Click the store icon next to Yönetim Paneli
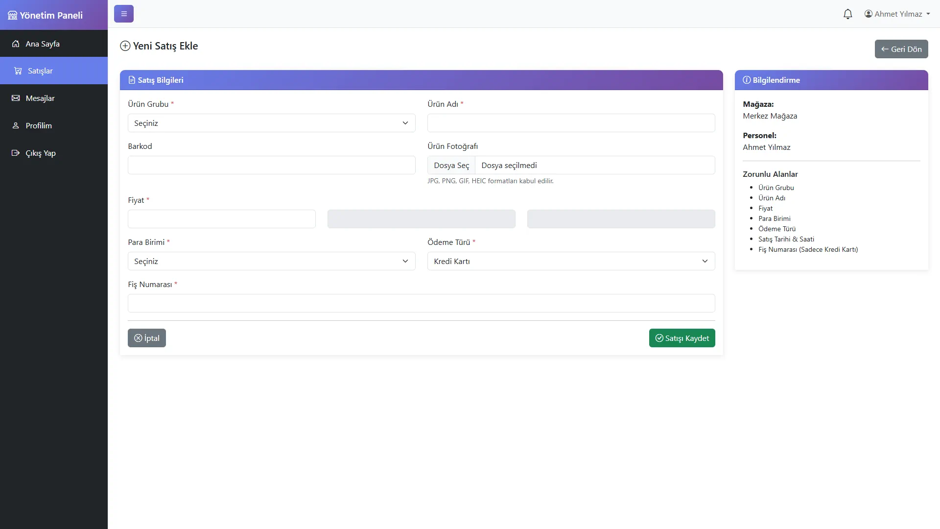 pos(12,15)
